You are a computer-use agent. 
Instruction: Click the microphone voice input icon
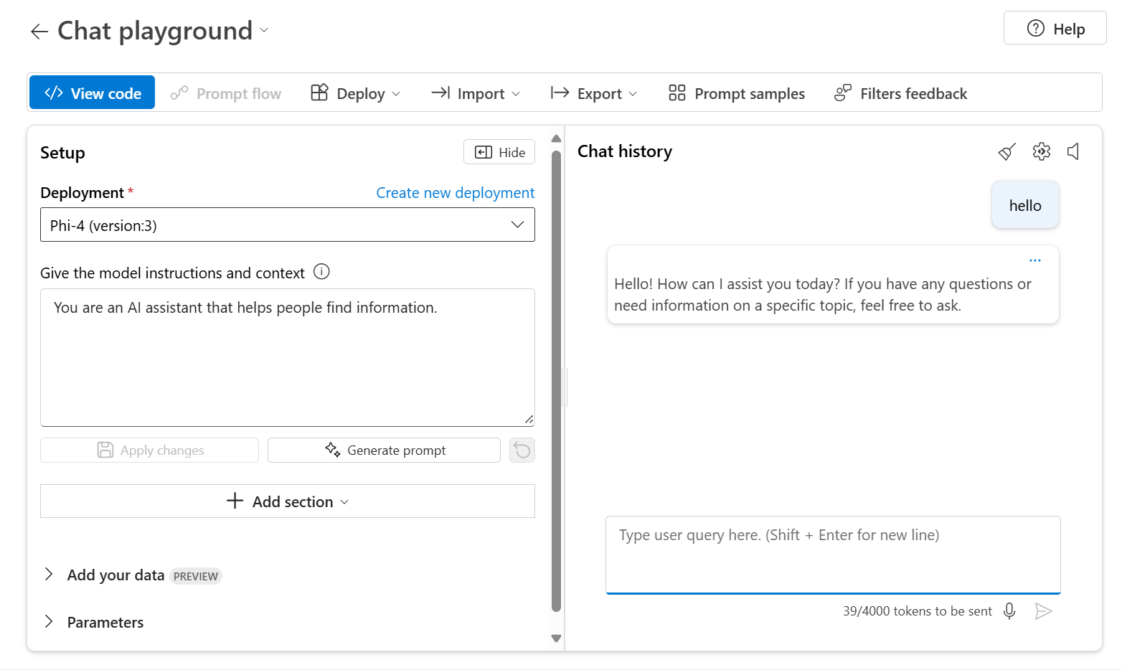click(1009, 610)
